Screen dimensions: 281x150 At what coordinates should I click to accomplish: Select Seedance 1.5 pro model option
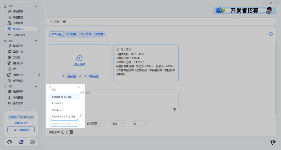pos(62,97)
